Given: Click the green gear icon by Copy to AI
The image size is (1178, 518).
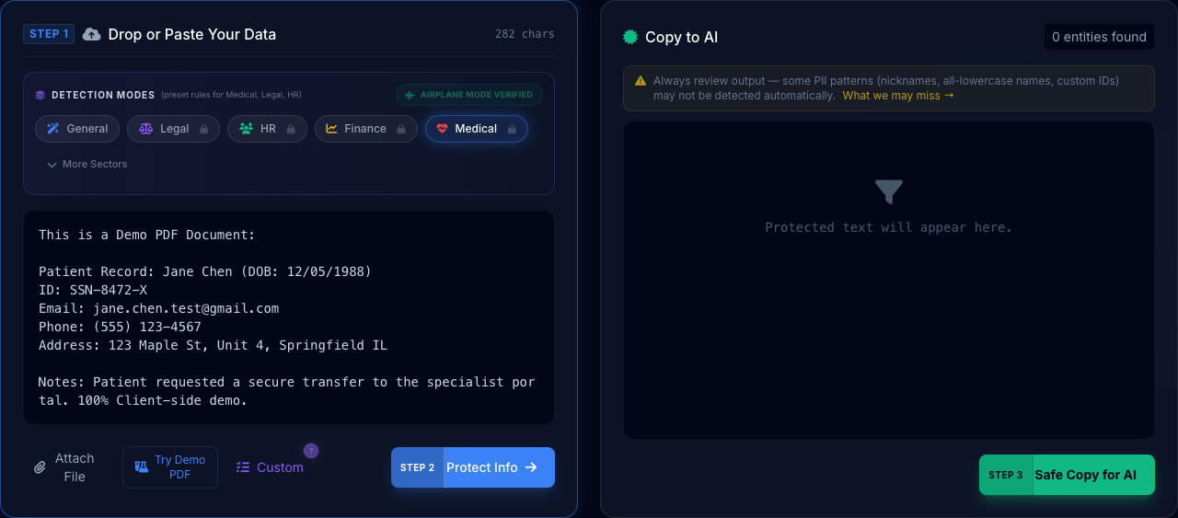Looking at the screenshot, I should coord(630,37).
